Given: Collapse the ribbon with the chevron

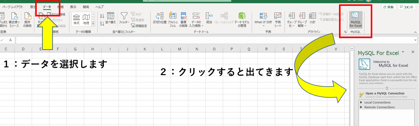Looking at the screenshot, I should [x=416, y=32].
